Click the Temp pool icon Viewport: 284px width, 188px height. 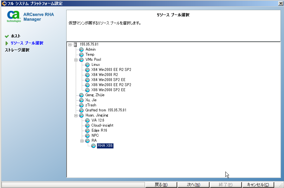pos(81,54)
